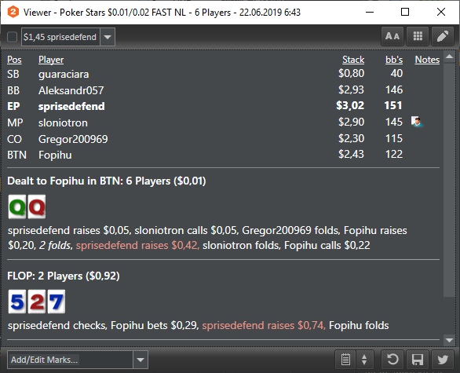Click the 146 bb's value

click(394, 90)
